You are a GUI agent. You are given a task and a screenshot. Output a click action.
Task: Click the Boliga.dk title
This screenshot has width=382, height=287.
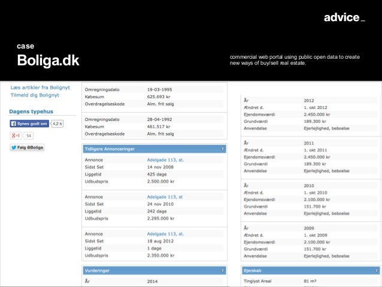click(48, 61)
